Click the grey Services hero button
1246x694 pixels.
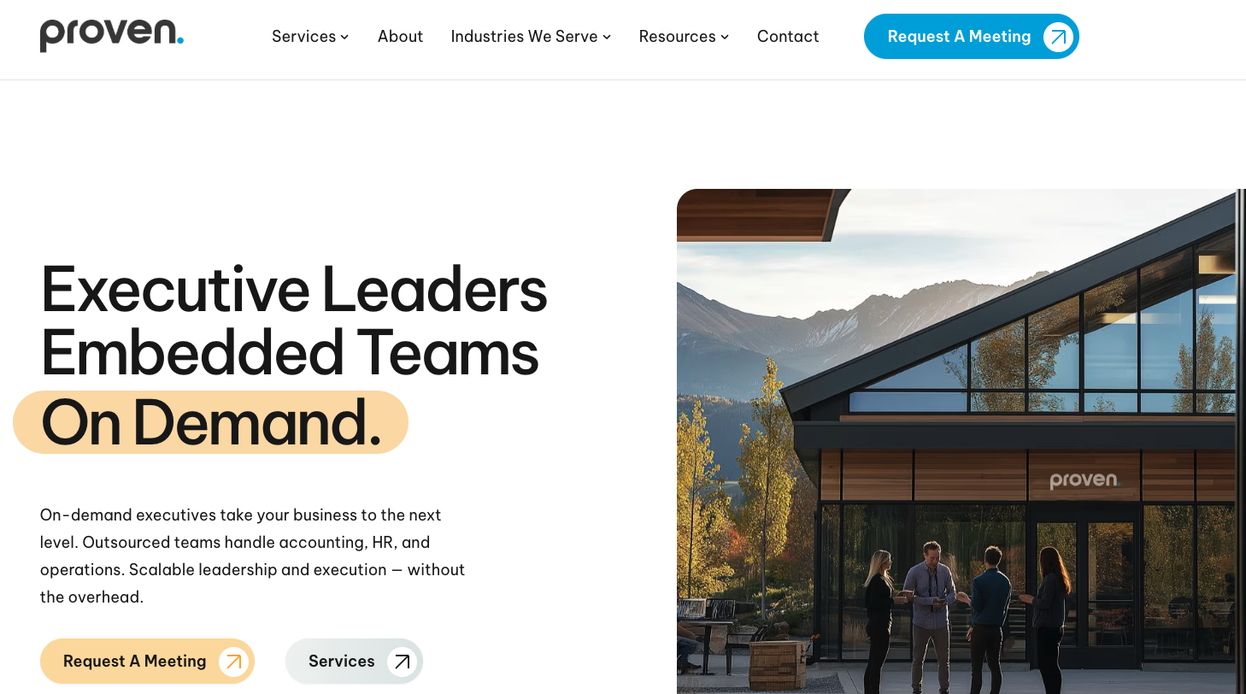354,662
